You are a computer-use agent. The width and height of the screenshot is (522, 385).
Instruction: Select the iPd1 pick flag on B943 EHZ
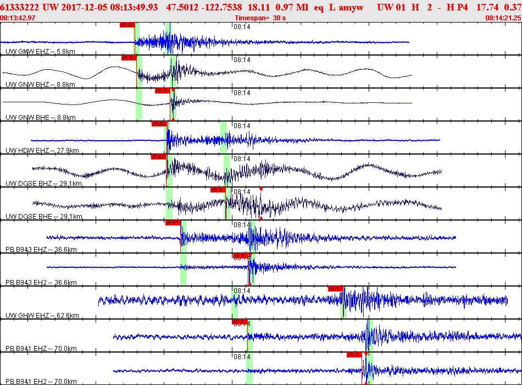tap(173, 223)
